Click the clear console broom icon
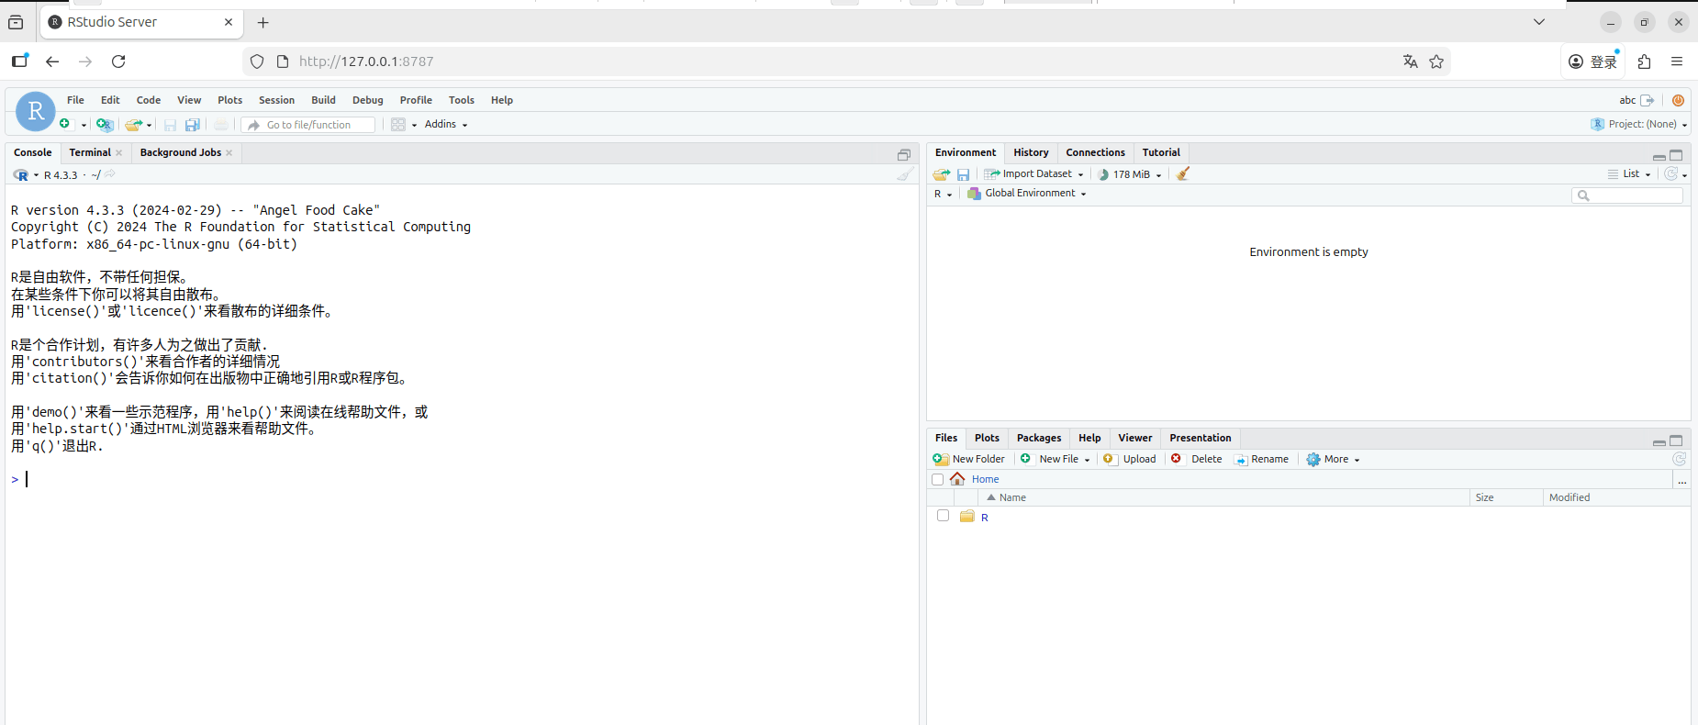The width and height of the screenshot is (1698, 725). tap(905, 174)
